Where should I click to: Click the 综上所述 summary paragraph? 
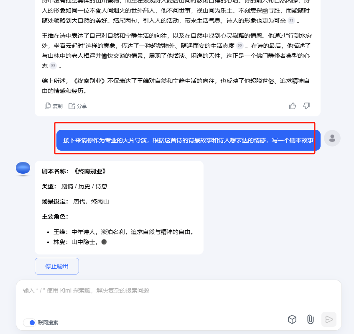[176, 86]
